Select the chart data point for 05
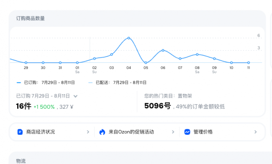 [146, 63]
